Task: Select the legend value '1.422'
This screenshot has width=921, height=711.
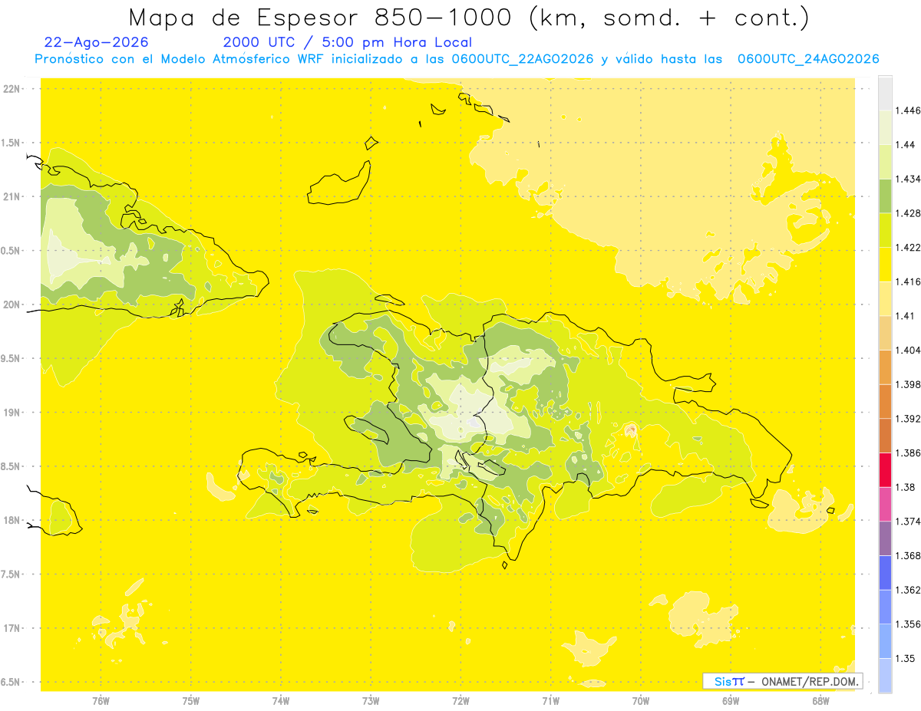Action: pos(907,248)
